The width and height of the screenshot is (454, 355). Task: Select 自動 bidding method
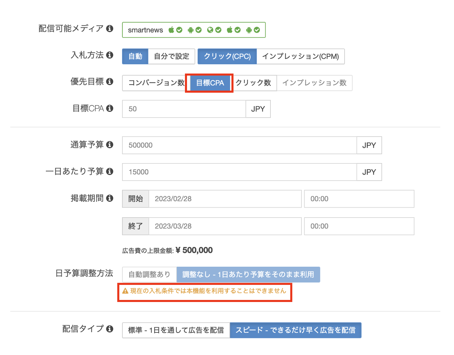pyautogui.click(x=135, y=56)
